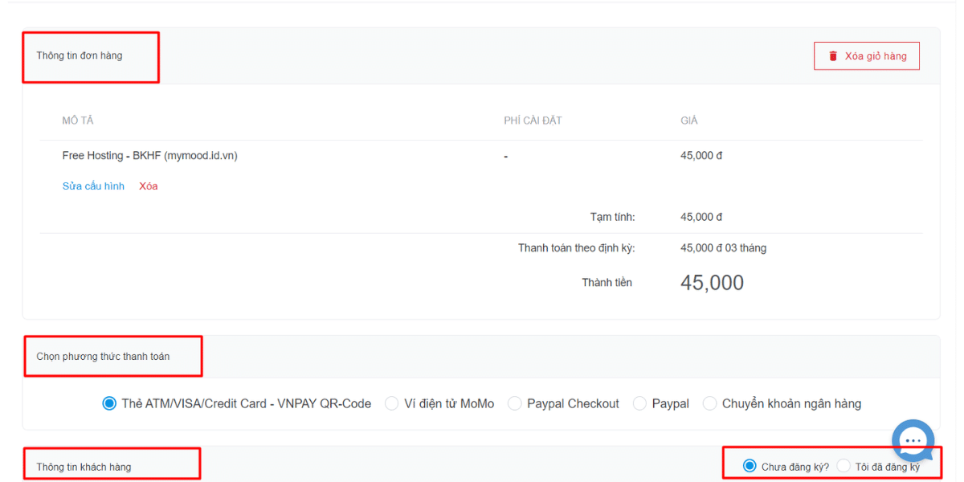Click the Free Hosting - BKHF item name
Screen dimensions: 964x482
point(149,156)
